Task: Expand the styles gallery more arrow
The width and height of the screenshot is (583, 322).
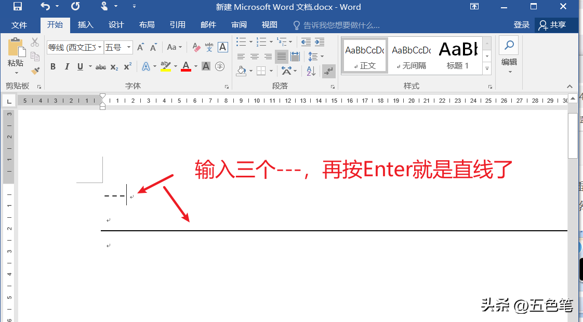Action: (487, 68)
